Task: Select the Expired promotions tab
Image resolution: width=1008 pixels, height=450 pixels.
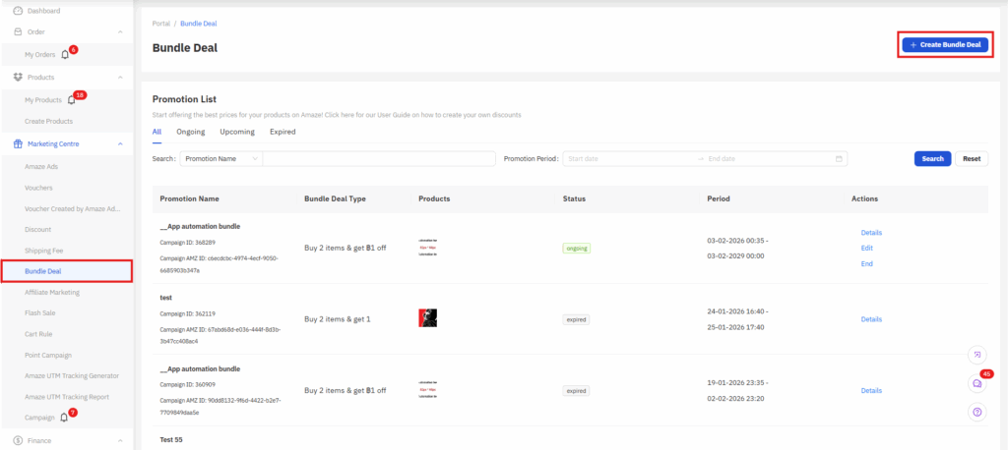Action: 282,132
